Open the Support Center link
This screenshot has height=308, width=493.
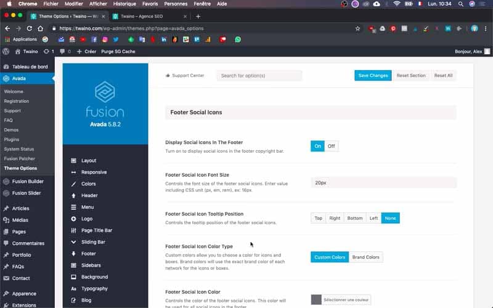(x=185, y=75)
